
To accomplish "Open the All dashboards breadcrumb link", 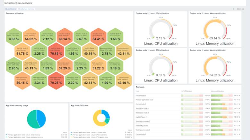I will 11,9.
